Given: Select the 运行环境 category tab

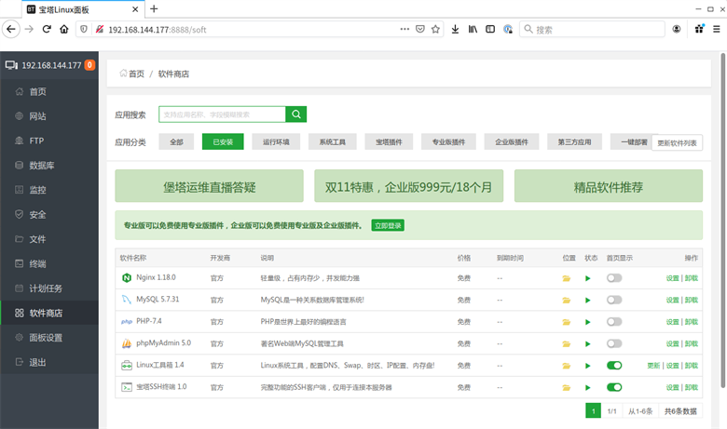Looking at the screenshot, I should tap(276, 141).
